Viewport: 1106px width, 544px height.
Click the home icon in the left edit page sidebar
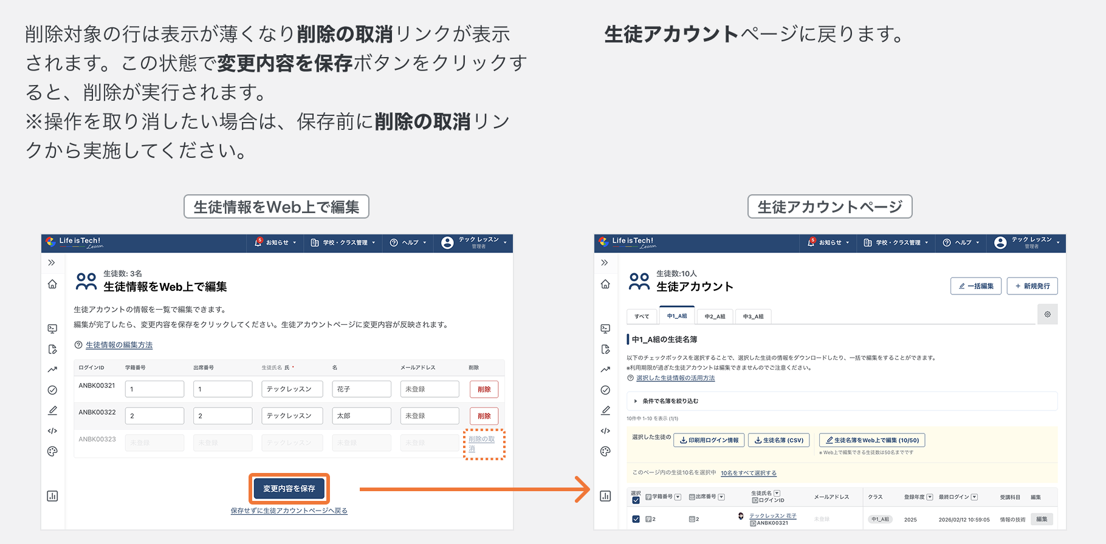pos(52,284)
